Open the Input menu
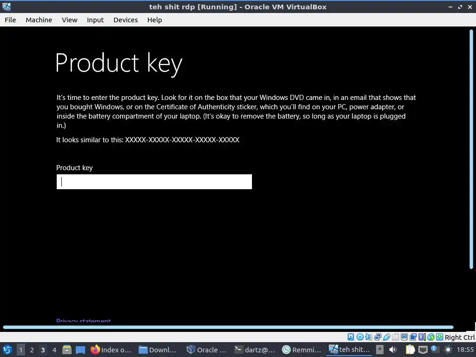 95,20
